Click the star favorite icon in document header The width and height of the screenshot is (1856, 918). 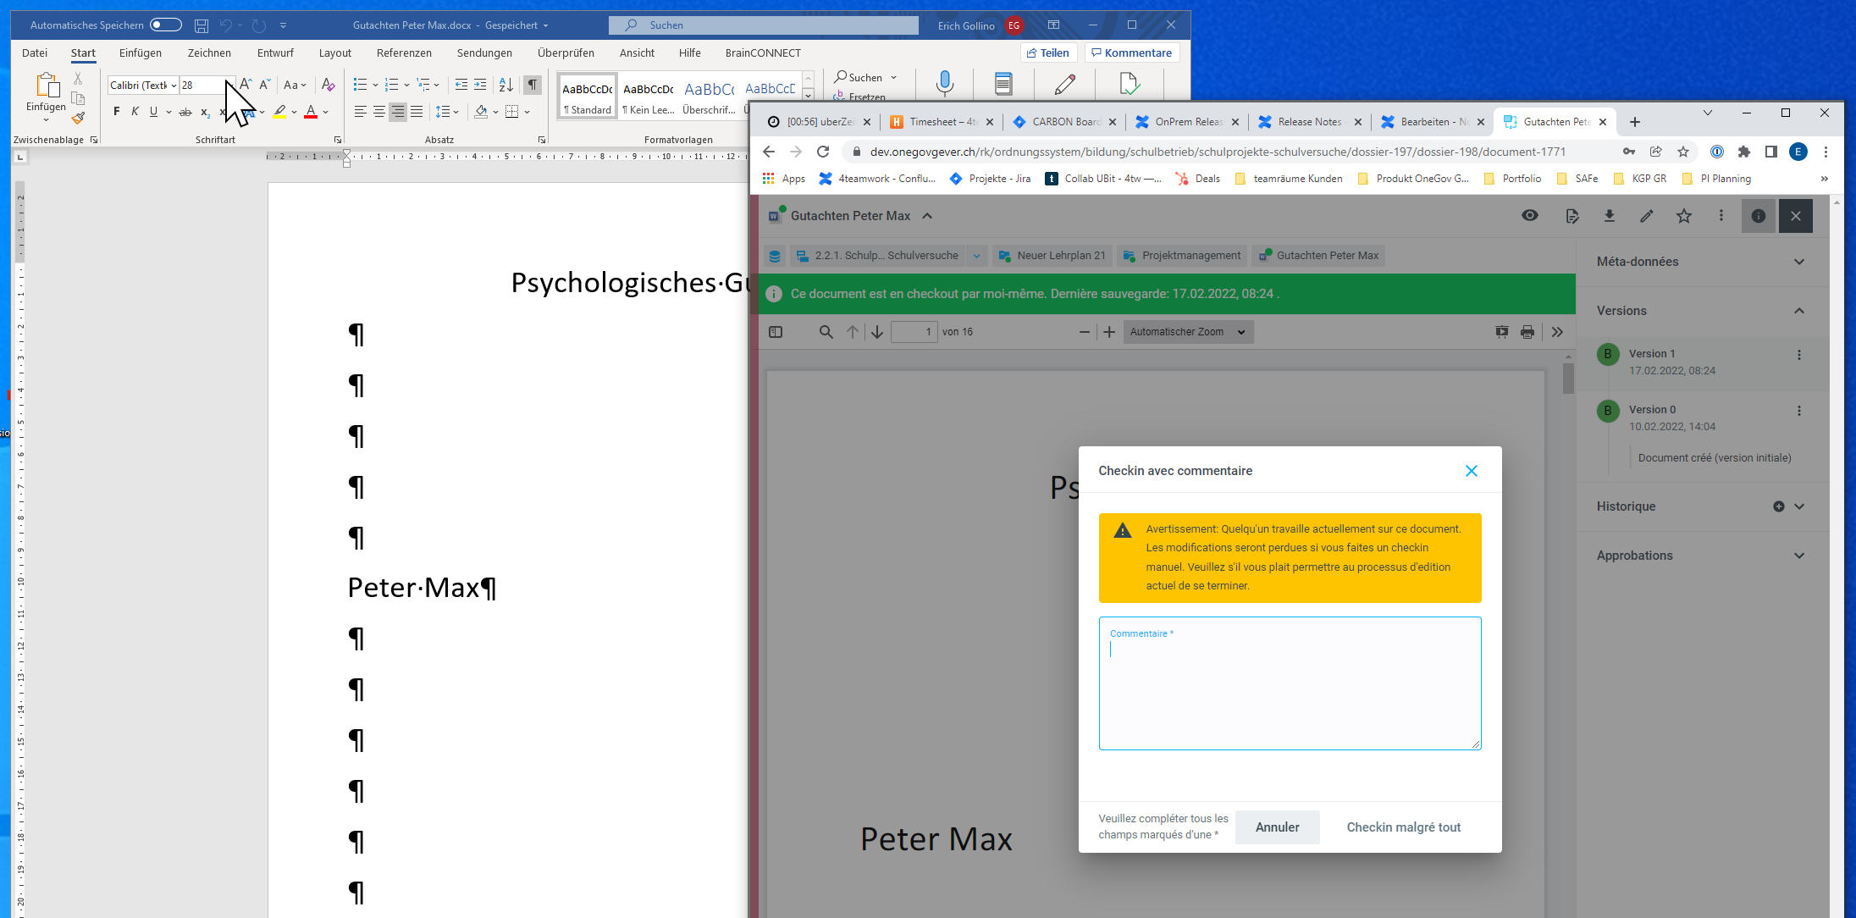pyautogui.click(x=1683, y=216)
